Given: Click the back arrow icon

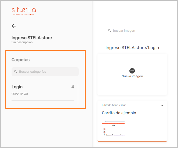Looking at the screenshot, I should [14, 26].
